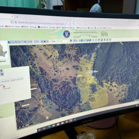Click the globe full-extent map icon
This screenshot has width=139, height=139.
pos(9,42)
